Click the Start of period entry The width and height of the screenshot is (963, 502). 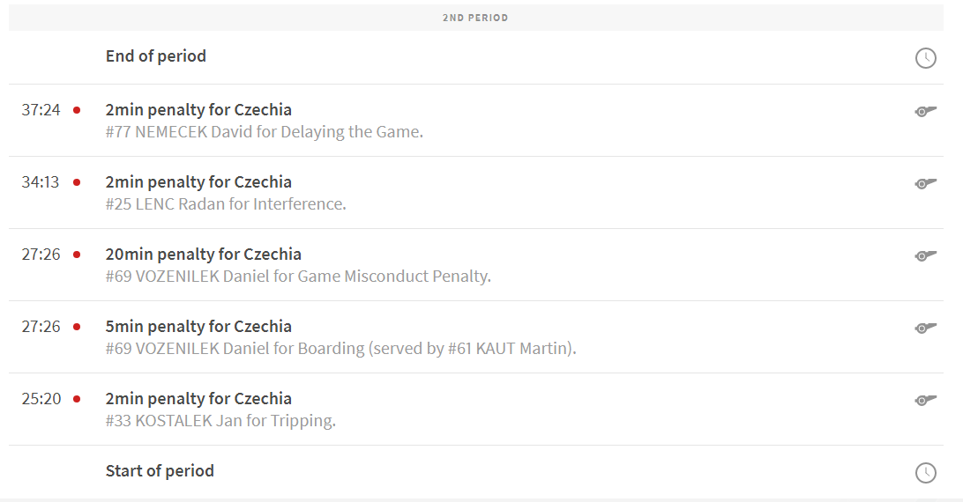coord(160,471)
